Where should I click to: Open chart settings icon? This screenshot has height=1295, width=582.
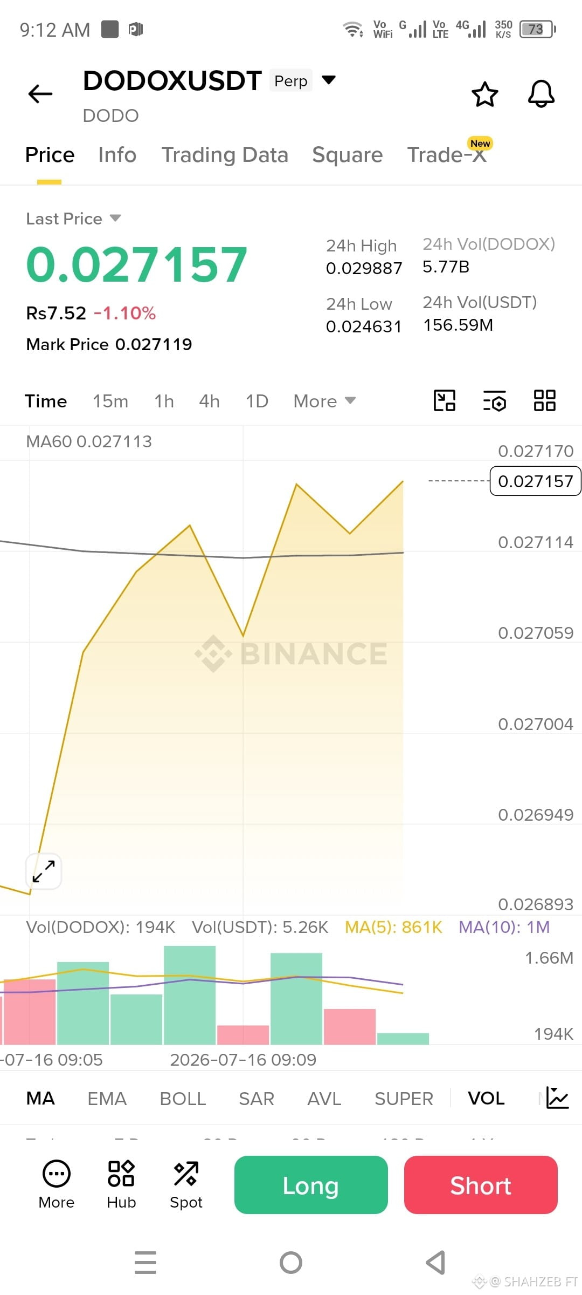click(494, 400)
